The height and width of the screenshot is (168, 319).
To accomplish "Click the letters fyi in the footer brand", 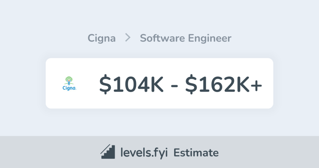I will coord(159,153).
